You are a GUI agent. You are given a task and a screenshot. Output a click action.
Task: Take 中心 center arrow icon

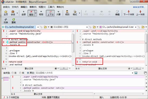point(102,13)
